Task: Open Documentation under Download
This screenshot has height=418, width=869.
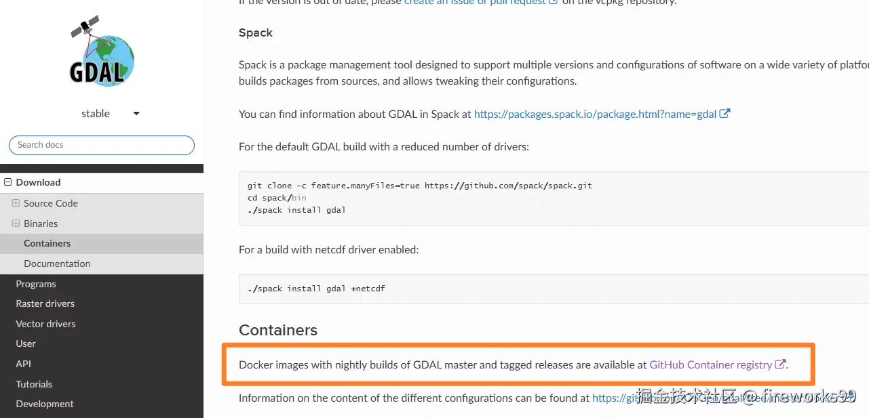Action: (57, 264)
